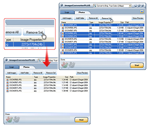This screenshot has height=127, width=149.
Task: Click the file icon beside DSCN0576.JPG in lower window
Action: pyautogui.click(x=7, y=91)
